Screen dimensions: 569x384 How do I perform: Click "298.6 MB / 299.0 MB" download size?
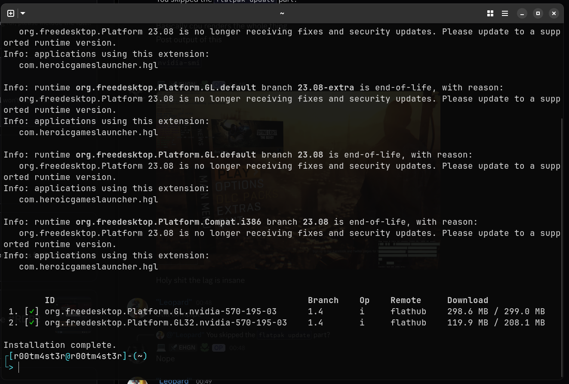tap(496, 311)
